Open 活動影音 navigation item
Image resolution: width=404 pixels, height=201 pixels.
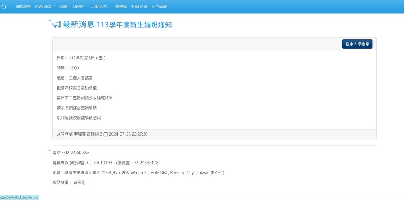click(x=99, y=7)
